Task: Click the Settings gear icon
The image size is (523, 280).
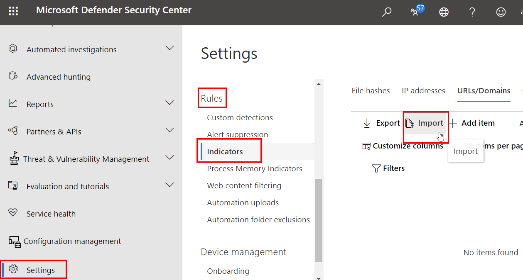Action: point(13,269)
